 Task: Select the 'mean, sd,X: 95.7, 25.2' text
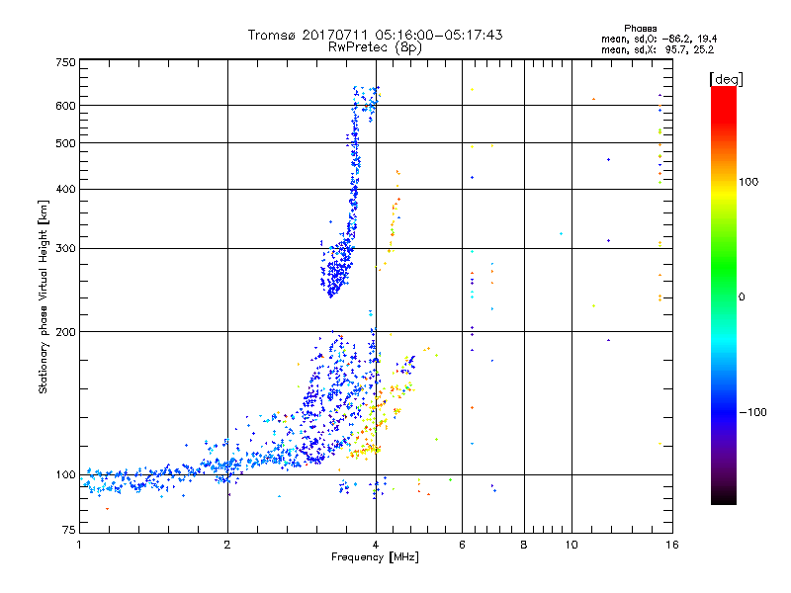(658, 49)
